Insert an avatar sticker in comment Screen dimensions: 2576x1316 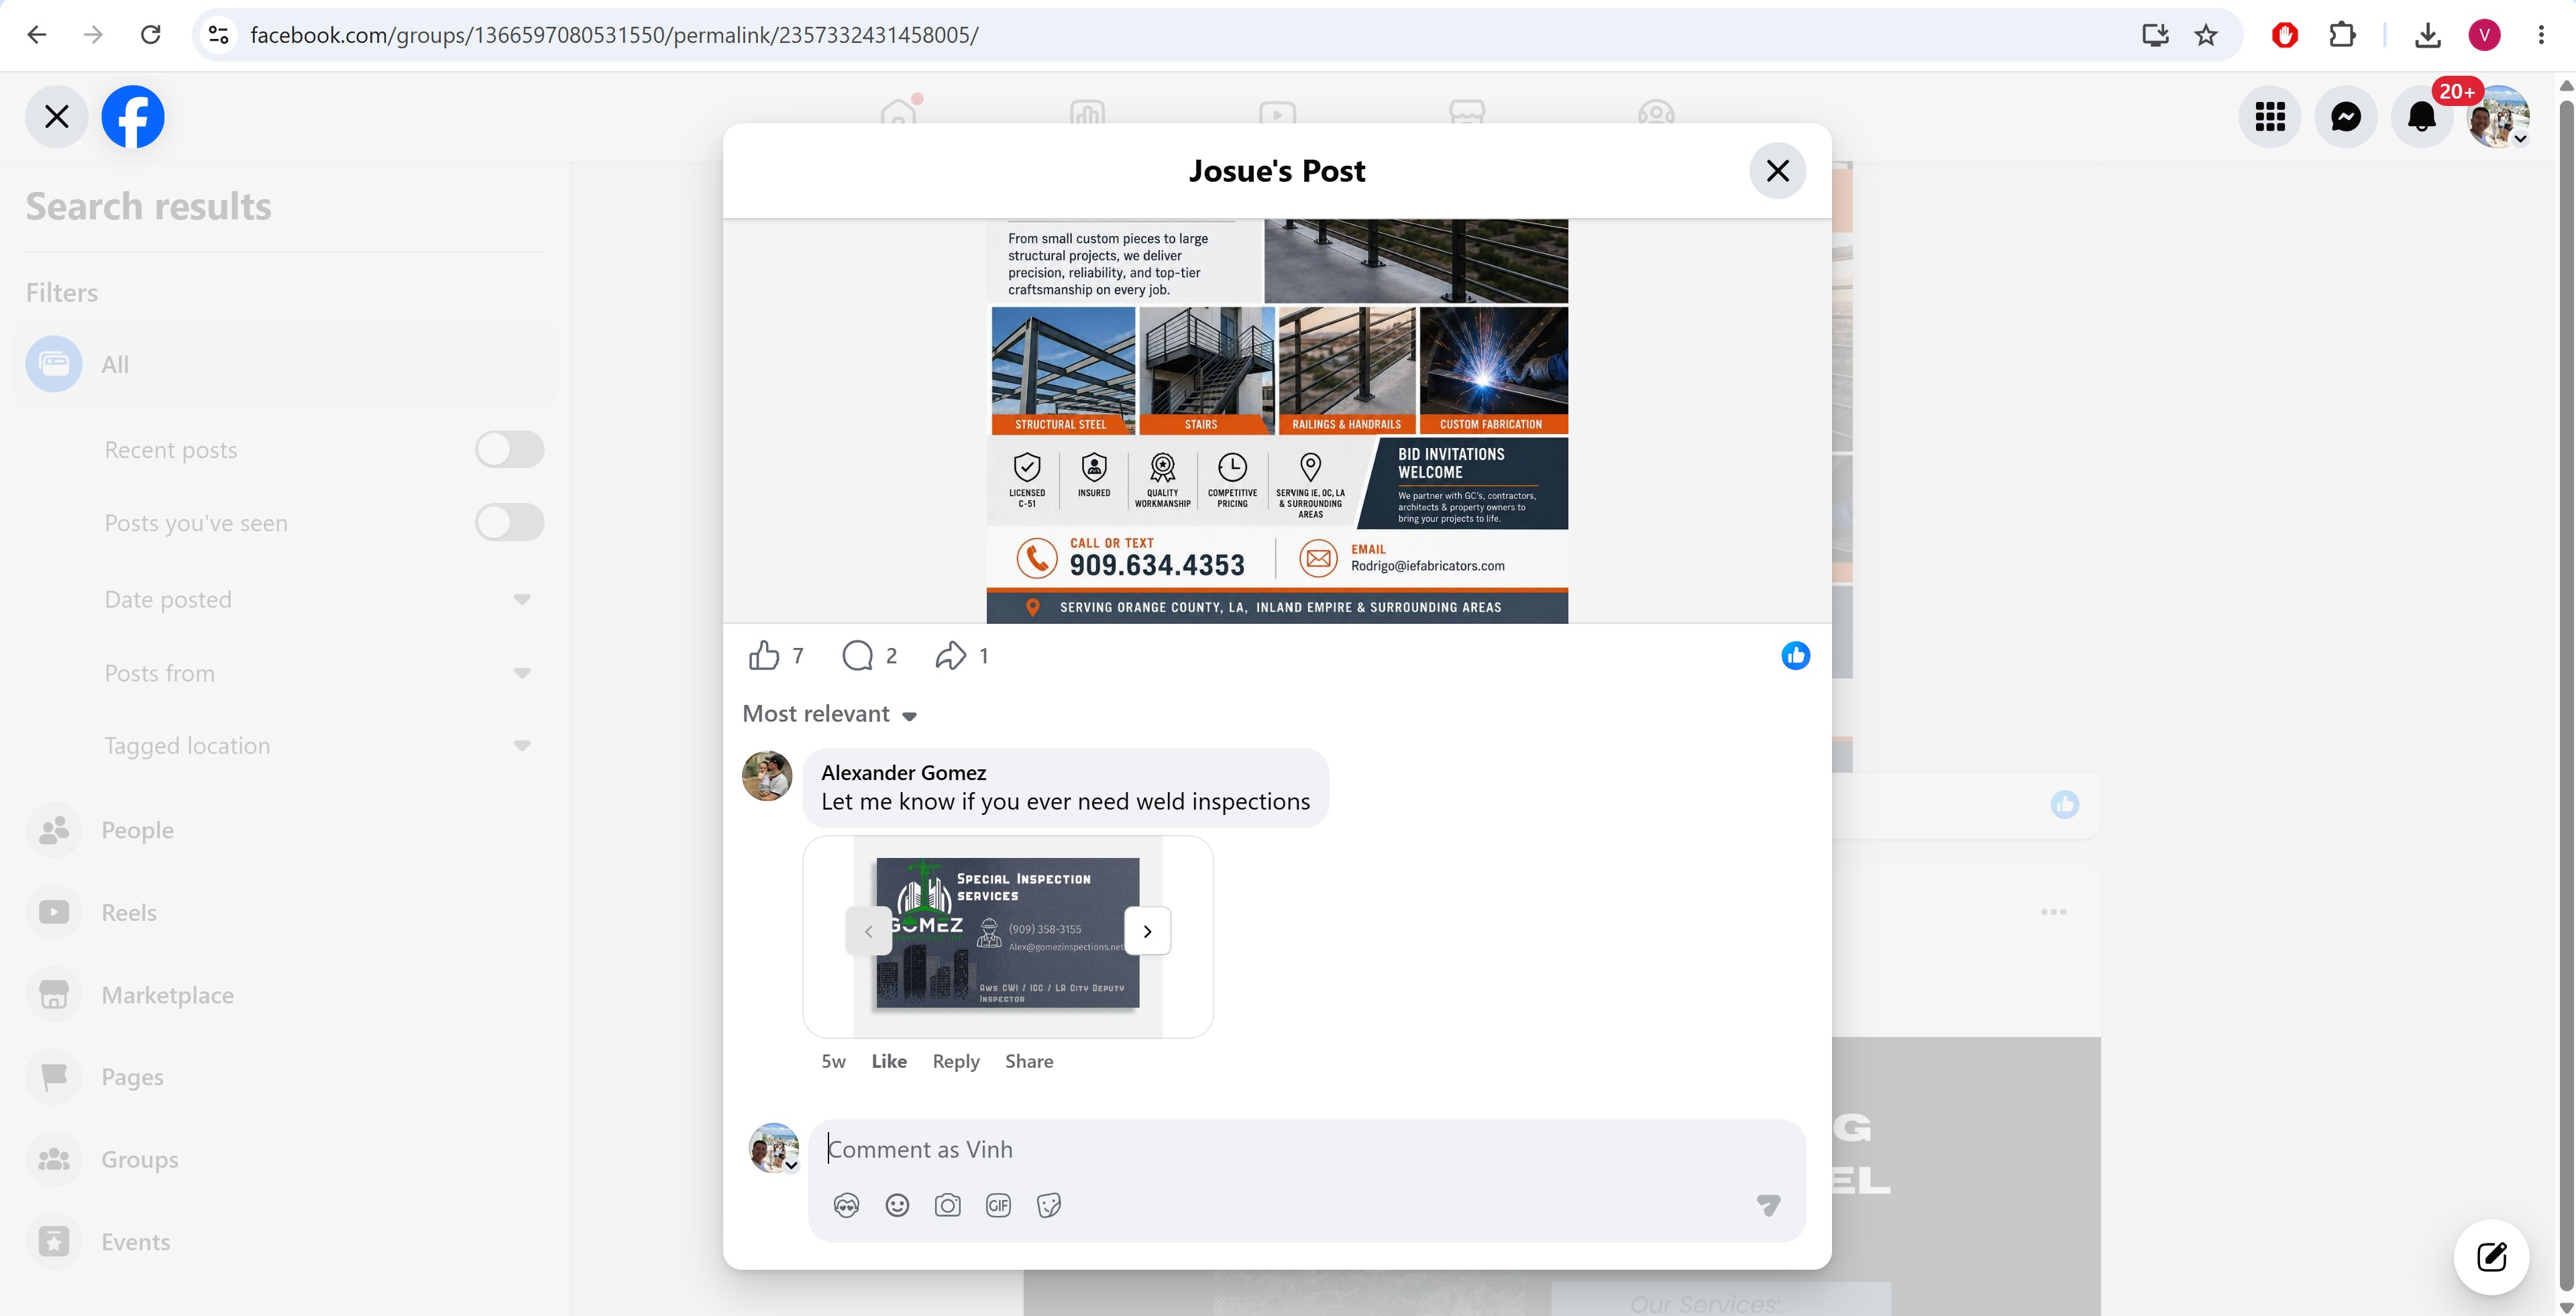point(846,1205)
